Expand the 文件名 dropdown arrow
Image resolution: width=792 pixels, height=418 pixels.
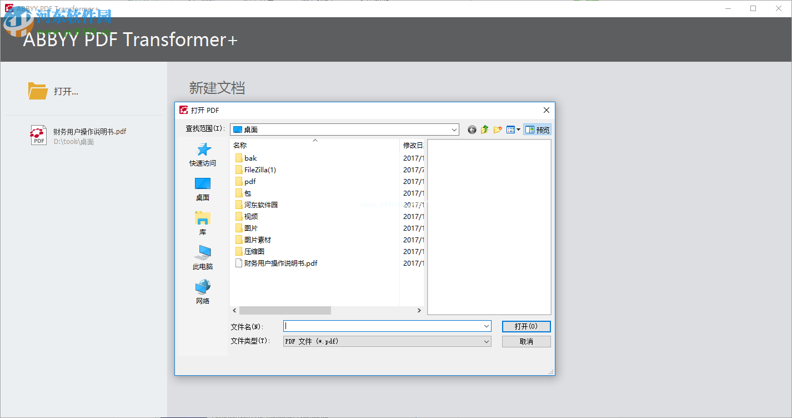point(487,326)
